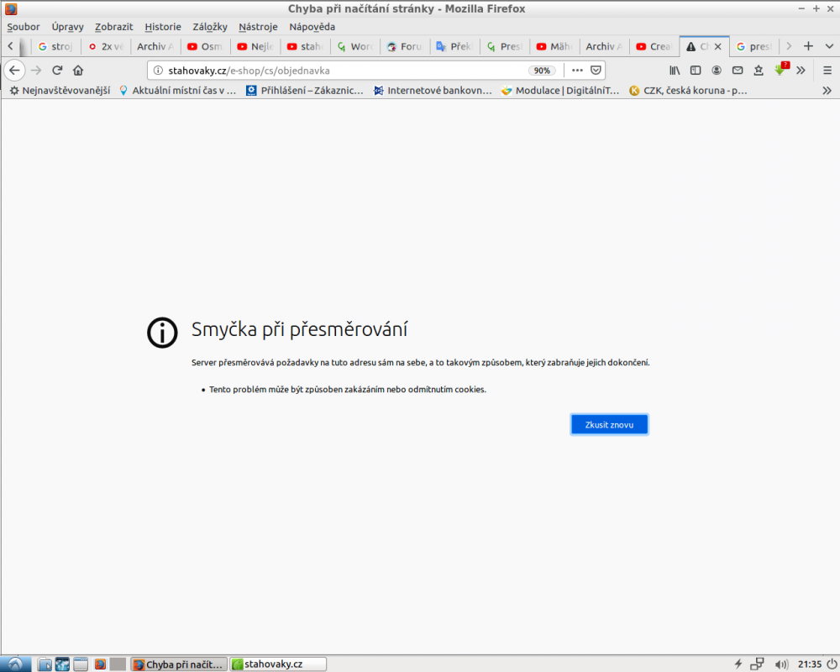Save page to Pocket

click(x=596, y=71)
